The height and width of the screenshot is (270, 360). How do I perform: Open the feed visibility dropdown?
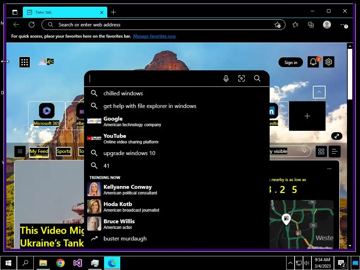pyautogui.click(x=290, y=151)
